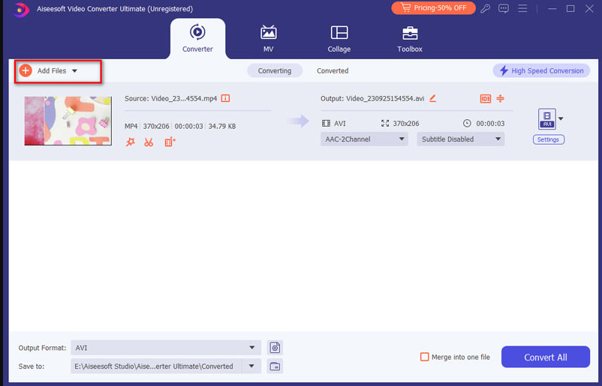
Task: Click the Settings button
Action: point(548,139)
